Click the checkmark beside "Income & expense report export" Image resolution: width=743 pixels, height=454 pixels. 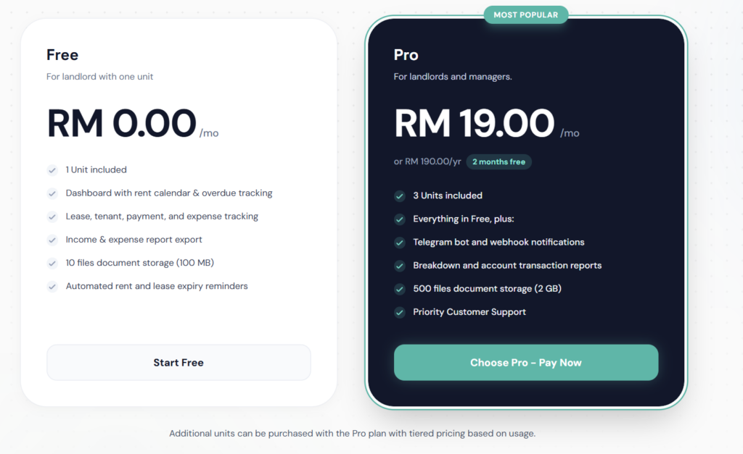coord(52,240)
